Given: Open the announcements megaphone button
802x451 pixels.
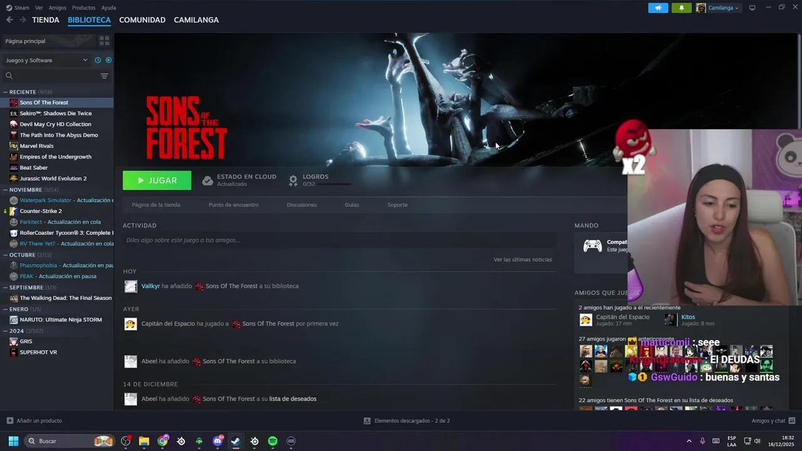Looking at the screenshot, I should pyautogui.click(x=658, y=8).
